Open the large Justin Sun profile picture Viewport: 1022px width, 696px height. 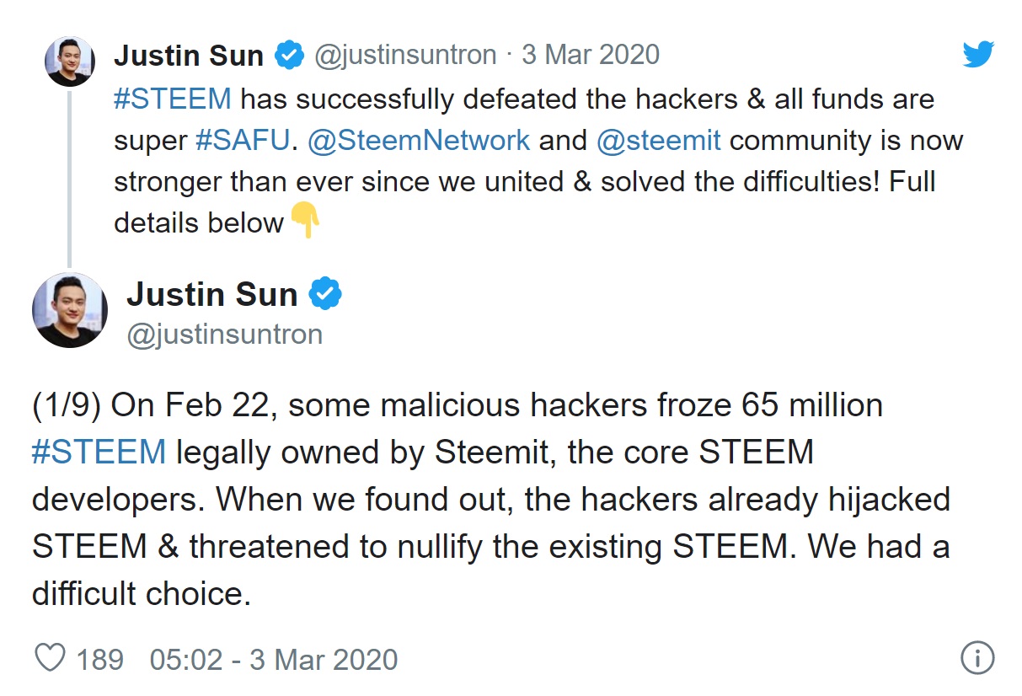coord(70,310)
